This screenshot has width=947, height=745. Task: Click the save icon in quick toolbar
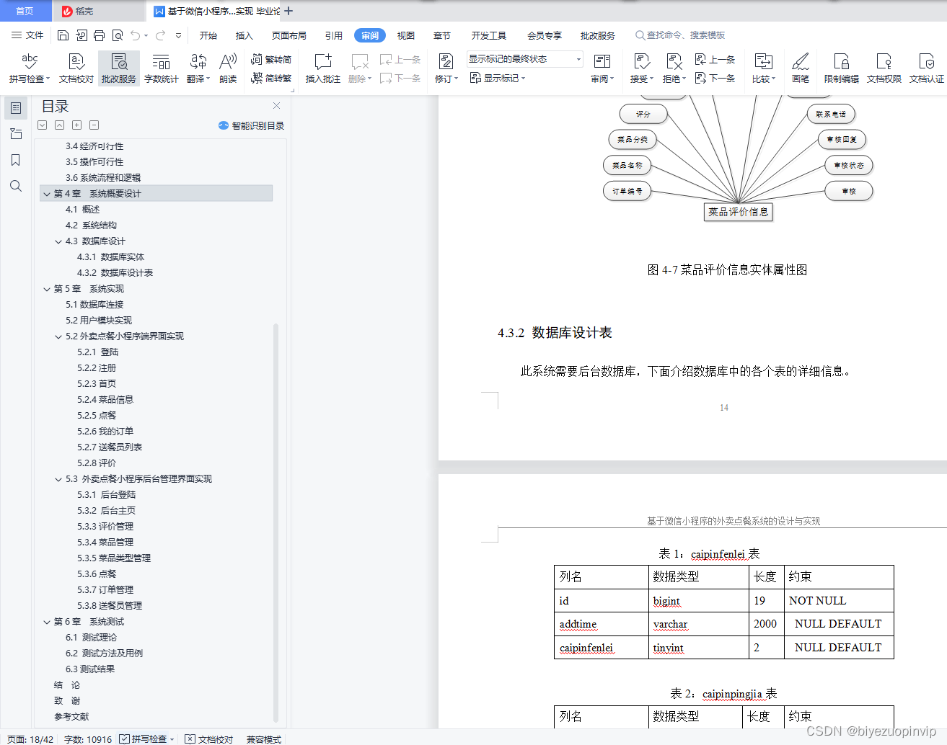tap(63, 35)
